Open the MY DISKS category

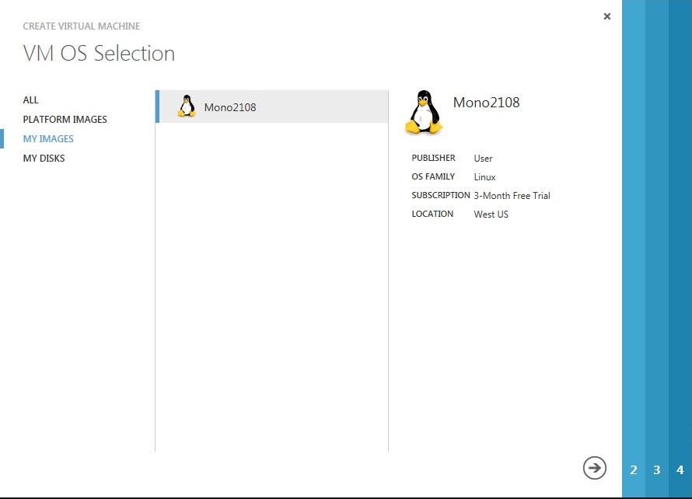[44, 159]
